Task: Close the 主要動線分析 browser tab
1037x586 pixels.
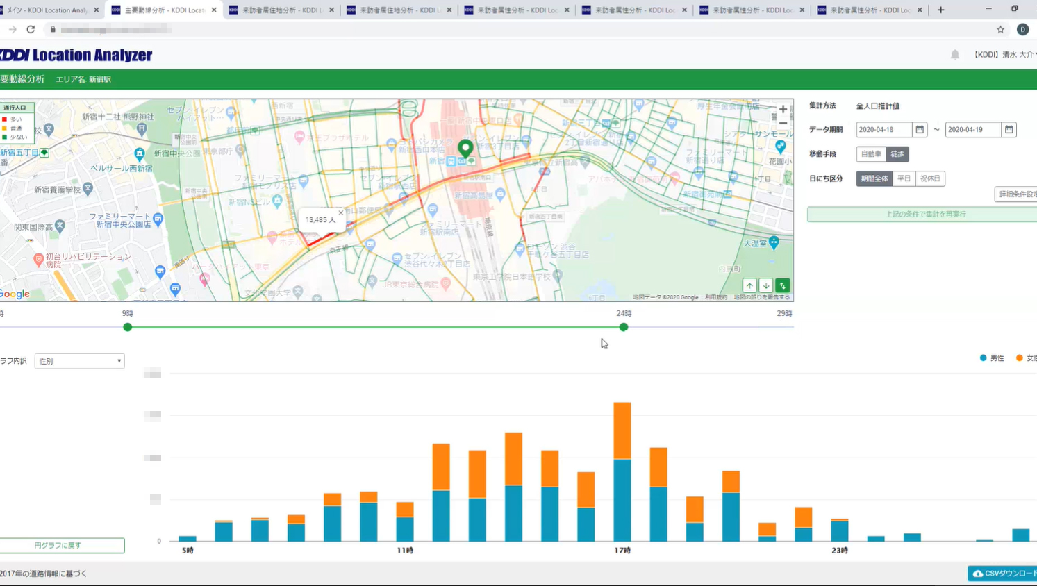Action: [214, 10]
